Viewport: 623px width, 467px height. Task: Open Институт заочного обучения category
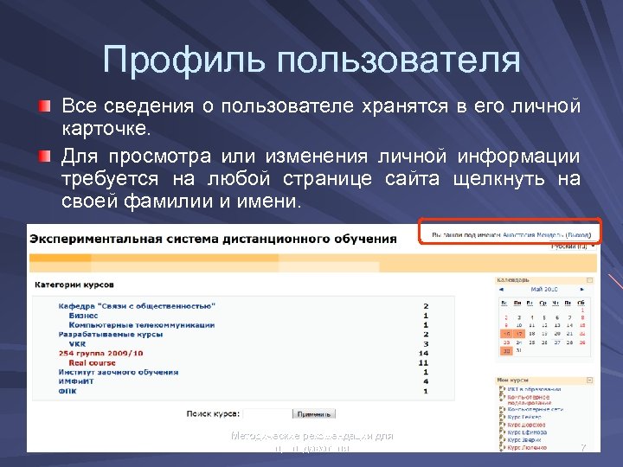(119, 372)
